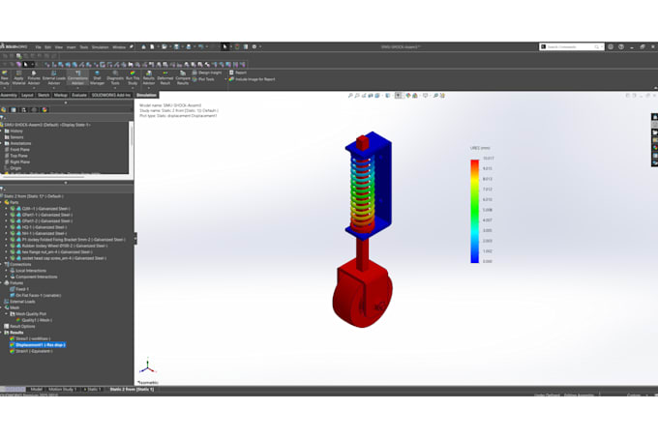Viewport: 658px width, 438px height.
Task: Open External Loads Advisor tool
Action: click(54, 78)
